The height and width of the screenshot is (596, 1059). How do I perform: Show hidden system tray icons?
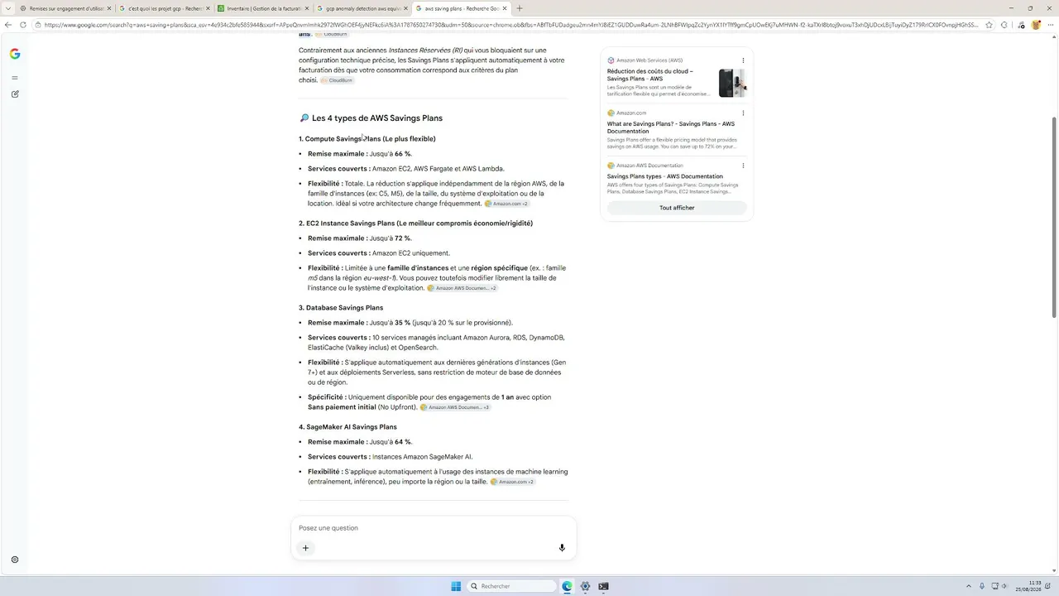[969, 586]
